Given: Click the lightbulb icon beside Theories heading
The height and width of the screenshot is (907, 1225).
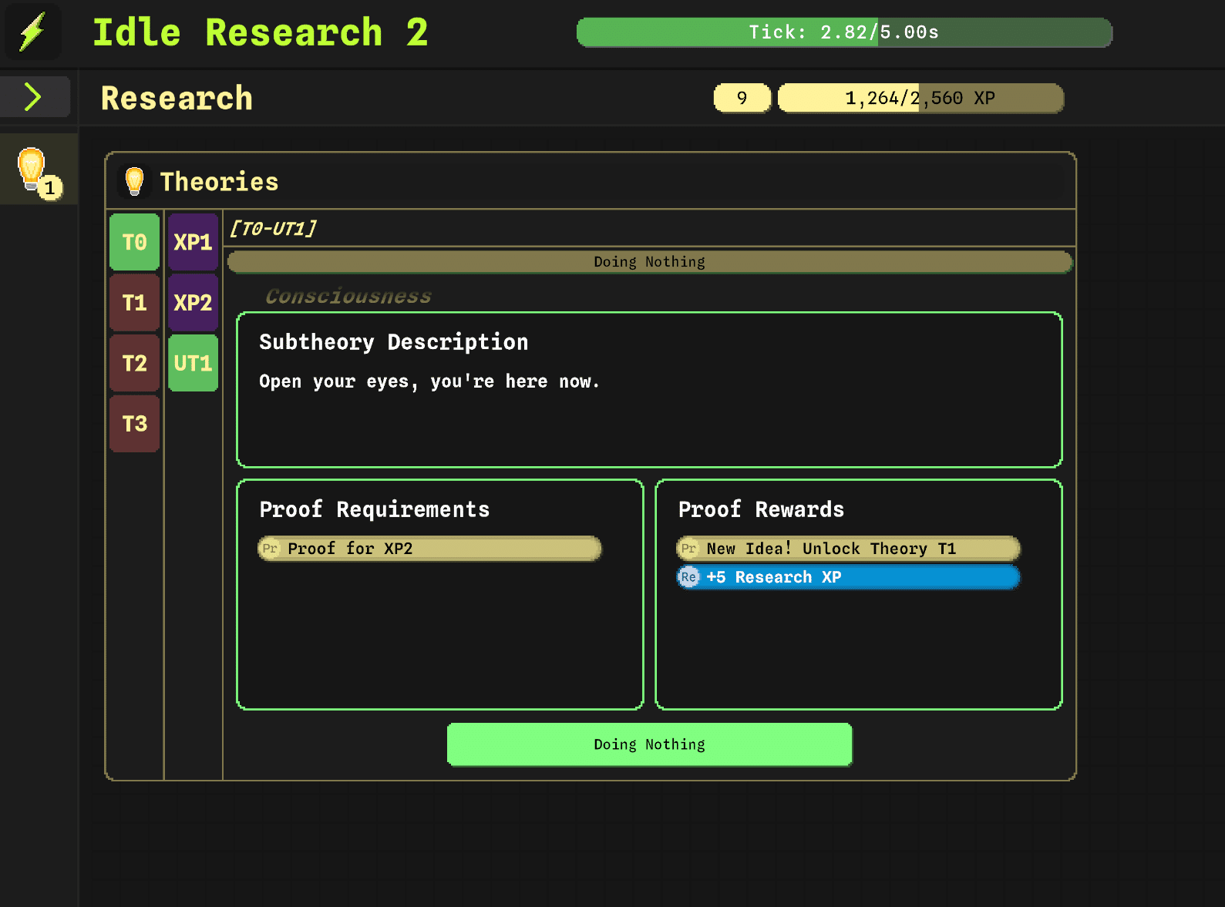Looking at the screenshot, I should (134, 181).
